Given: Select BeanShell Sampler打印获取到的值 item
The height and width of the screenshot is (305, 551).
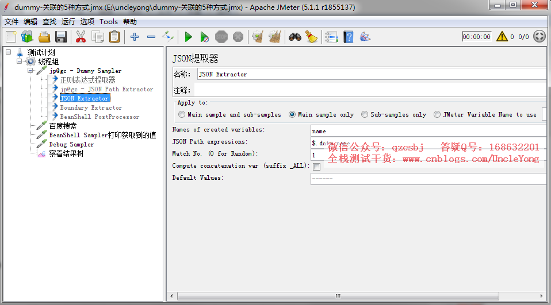Looking at the screenshot, I should (102, 135).
